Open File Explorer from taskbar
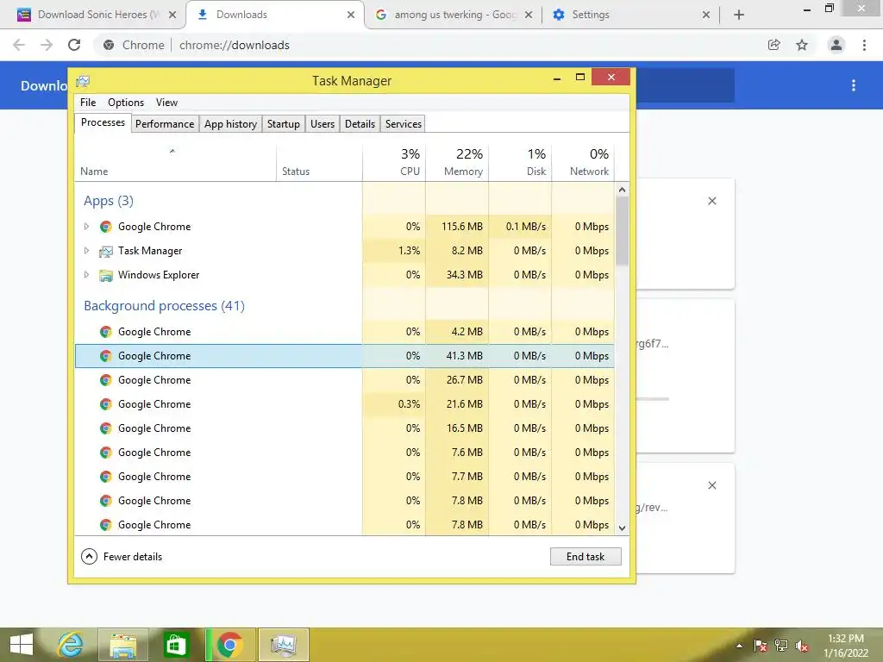 pos(123,645)
